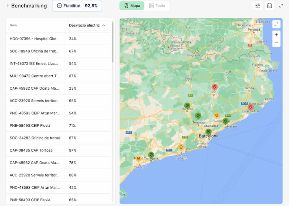Select row SOC-34283 Oficina de treball
Screen dimensions: 289x206
click(x=58, y=138)
